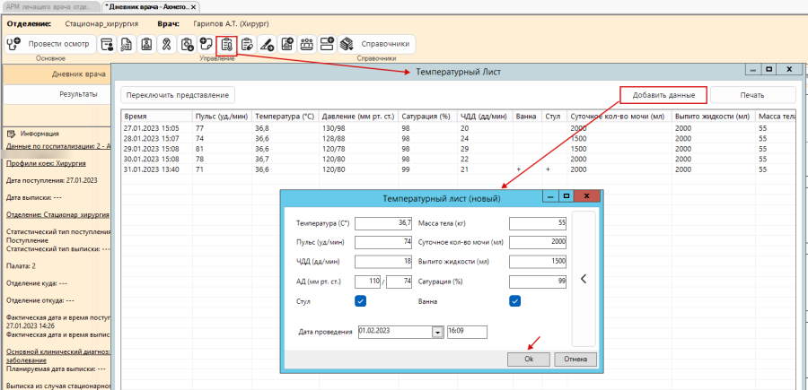Click the Печать button
This screenshot has height=390, width=808.
pos(752,95)
